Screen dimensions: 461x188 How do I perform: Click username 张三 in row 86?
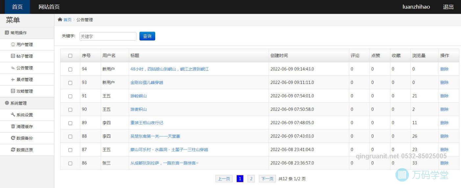coord(107,163)
